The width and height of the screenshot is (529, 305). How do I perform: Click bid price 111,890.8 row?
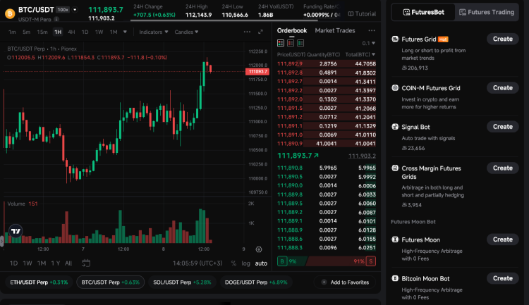click(327, 168)
